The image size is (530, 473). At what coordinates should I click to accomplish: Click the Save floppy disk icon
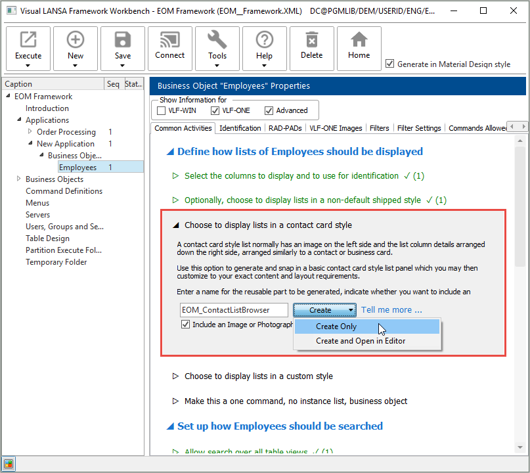pyautogui.click(x=123, y=40)
